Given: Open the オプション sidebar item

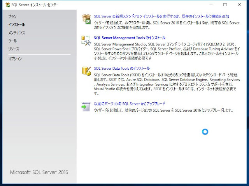Looking at the screenshot, I should (x=15, y=59).
